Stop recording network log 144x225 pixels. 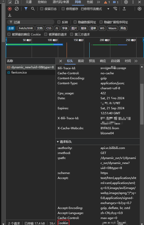coord(10,9)
